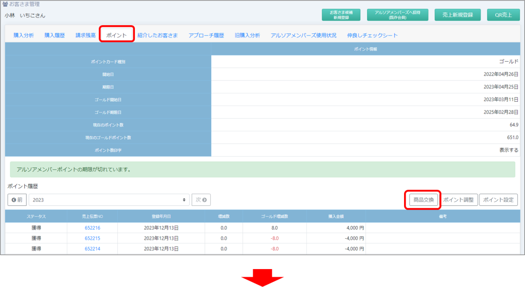Click the 商品交換 button
This screenshot has width=525, height=287.
pos(423,200)
